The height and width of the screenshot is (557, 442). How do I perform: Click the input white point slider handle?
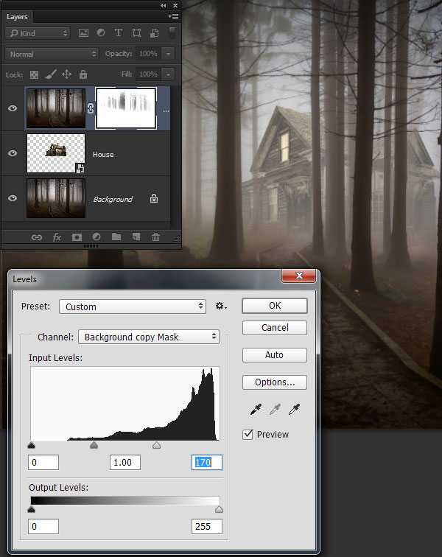point(156,445)
